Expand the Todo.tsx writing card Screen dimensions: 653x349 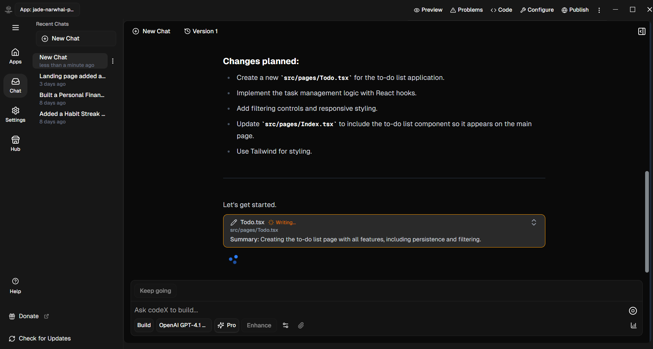pos(534,222)
